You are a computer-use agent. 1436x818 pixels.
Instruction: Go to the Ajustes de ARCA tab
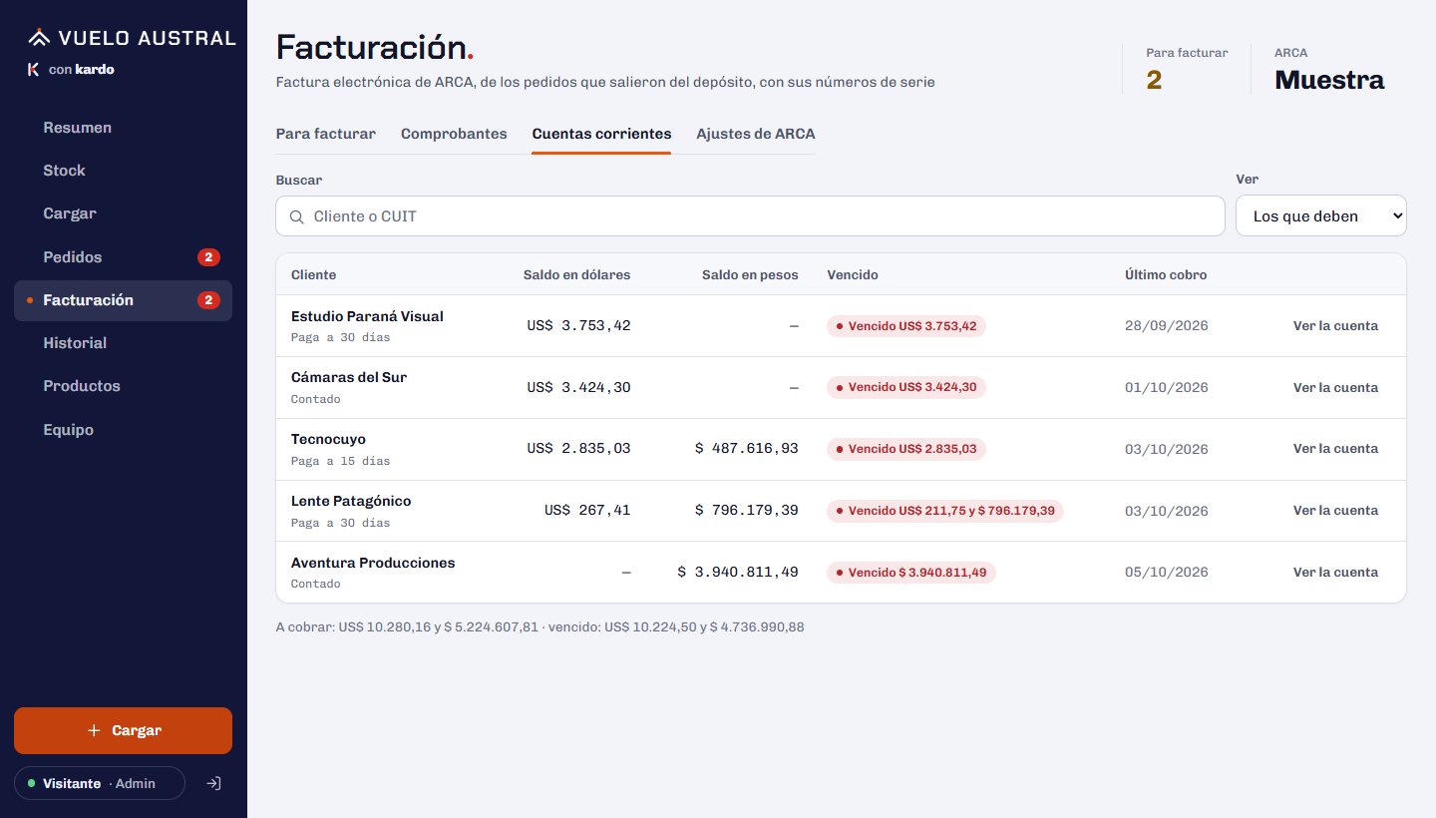(x=756, y=134)
